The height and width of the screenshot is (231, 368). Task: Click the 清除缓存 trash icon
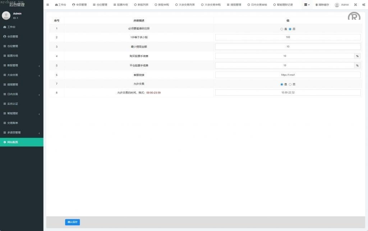(317, 5)
